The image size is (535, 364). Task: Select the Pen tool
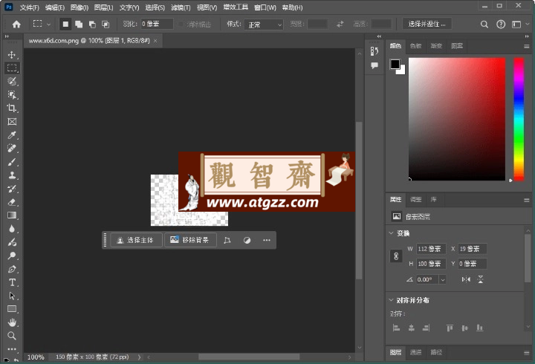coord(12,269)
